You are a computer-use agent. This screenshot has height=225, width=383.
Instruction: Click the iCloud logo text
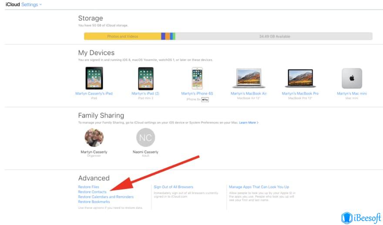[x=13, y=5]
